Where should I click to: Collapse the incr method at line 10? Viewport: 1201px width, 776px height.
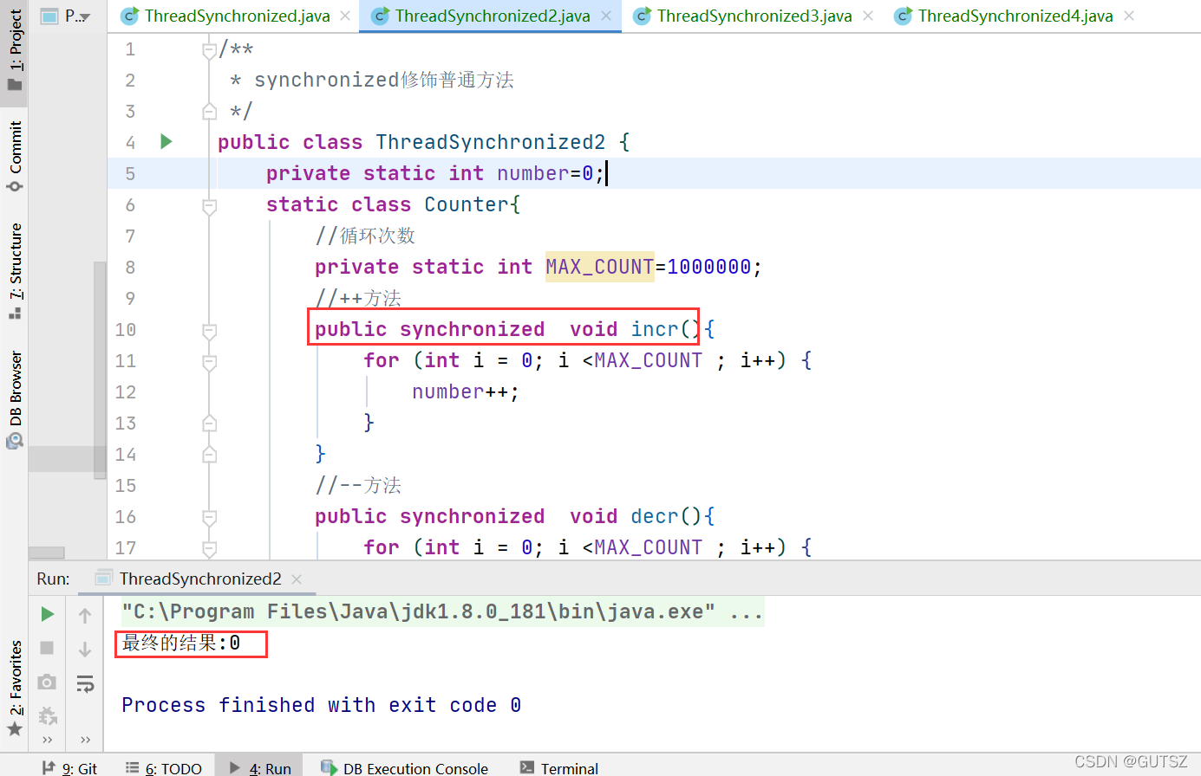pyautogui.click(x=209, y=331)
